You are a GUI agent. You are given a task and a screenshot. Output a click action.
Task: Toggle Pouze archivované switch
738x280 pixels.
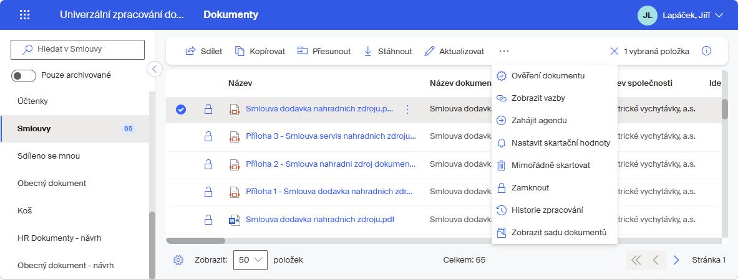pyautogui.click(x=24, y=76)
